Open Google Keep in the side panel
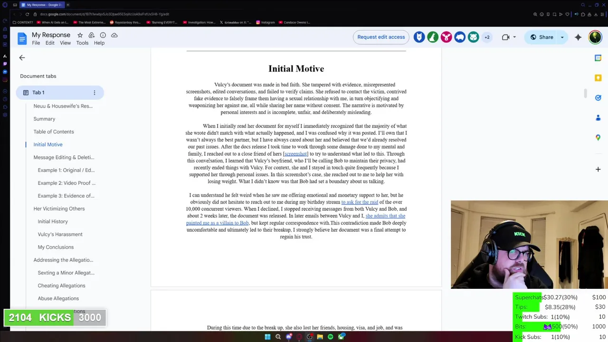Viewport: 608px width, 342px height. click(x=598, y=78)
